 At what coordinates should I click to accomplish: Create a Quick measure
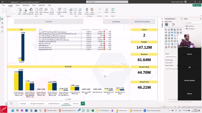point(92,11)
